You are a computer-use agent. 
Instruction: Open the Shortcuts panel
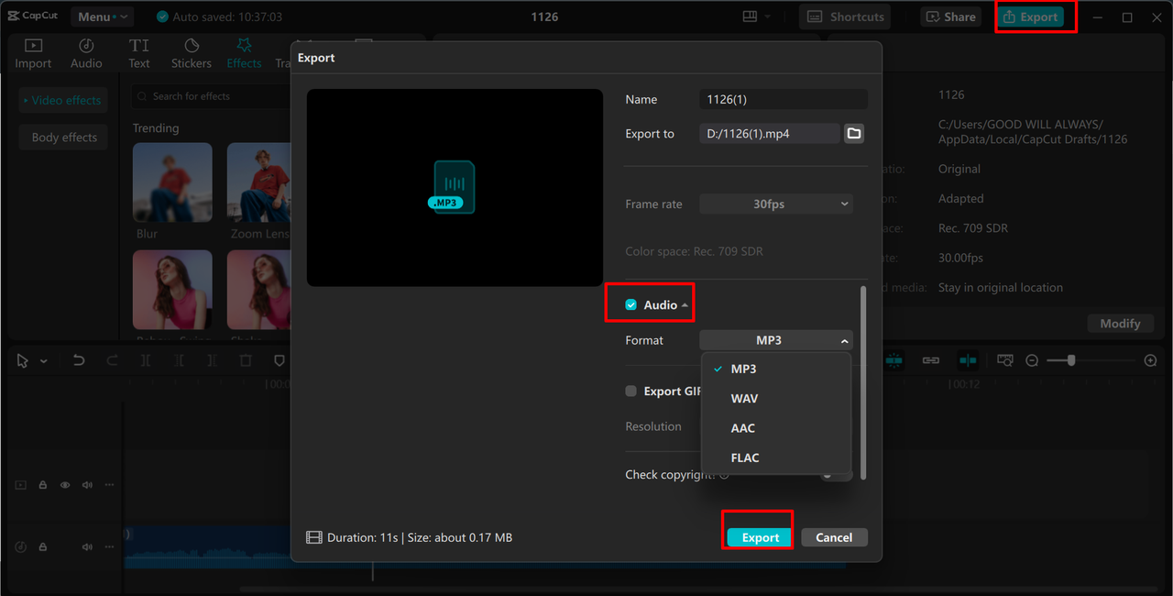coord(845,17)
